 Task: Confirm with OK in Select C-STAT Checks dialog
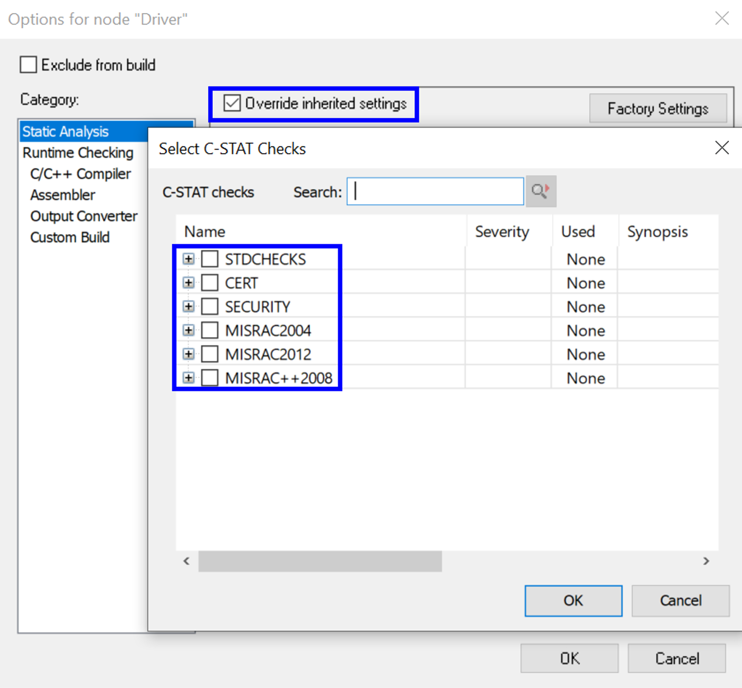coord(573,600)
